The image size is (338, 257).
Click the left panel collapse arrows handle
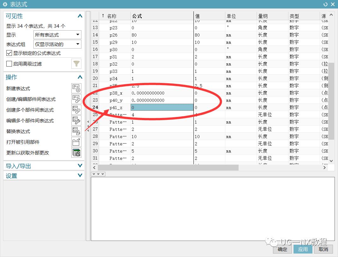pyautogui.click(x=88, y=126)
